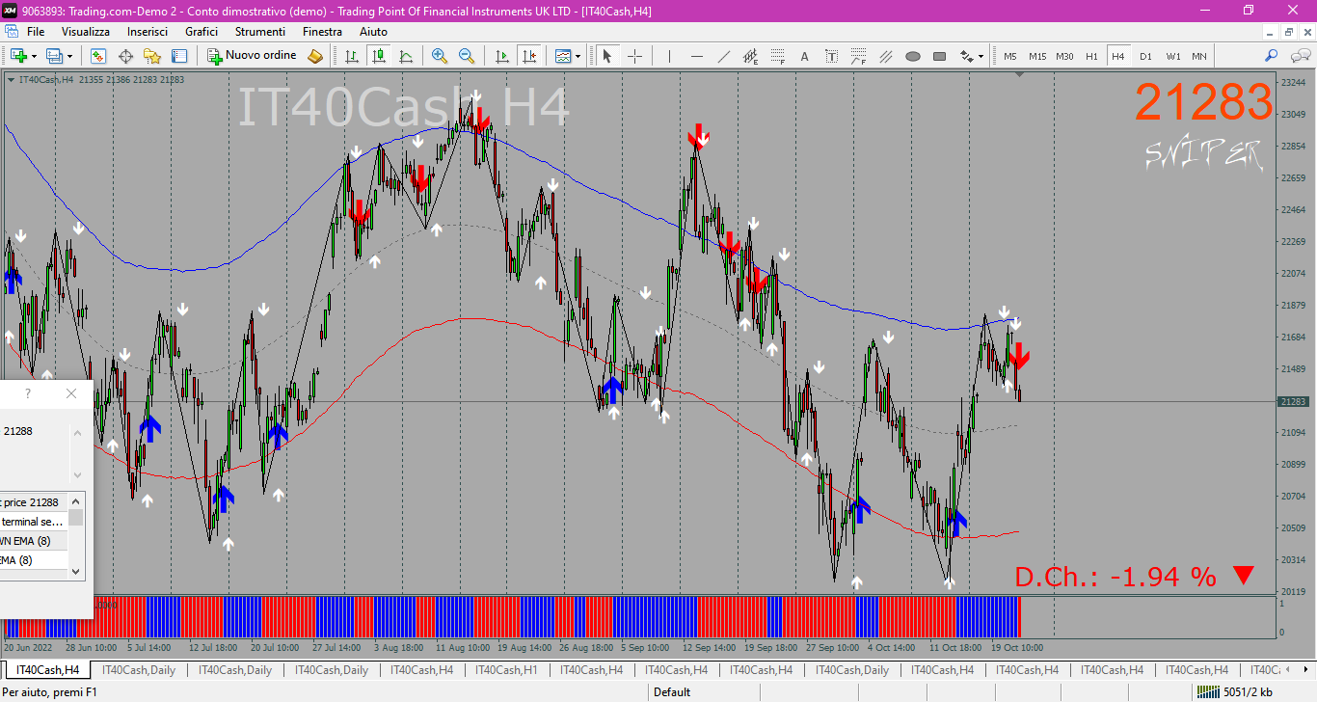This screenshot has width=1317, height=702.
Task: Select the Andrews pitchfork lines tool
Action: click(885, 56)
